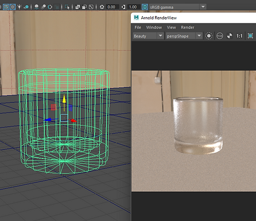
Task: Click the pinwheel icon in RenderView toolbar
Action: coord(230,36)
